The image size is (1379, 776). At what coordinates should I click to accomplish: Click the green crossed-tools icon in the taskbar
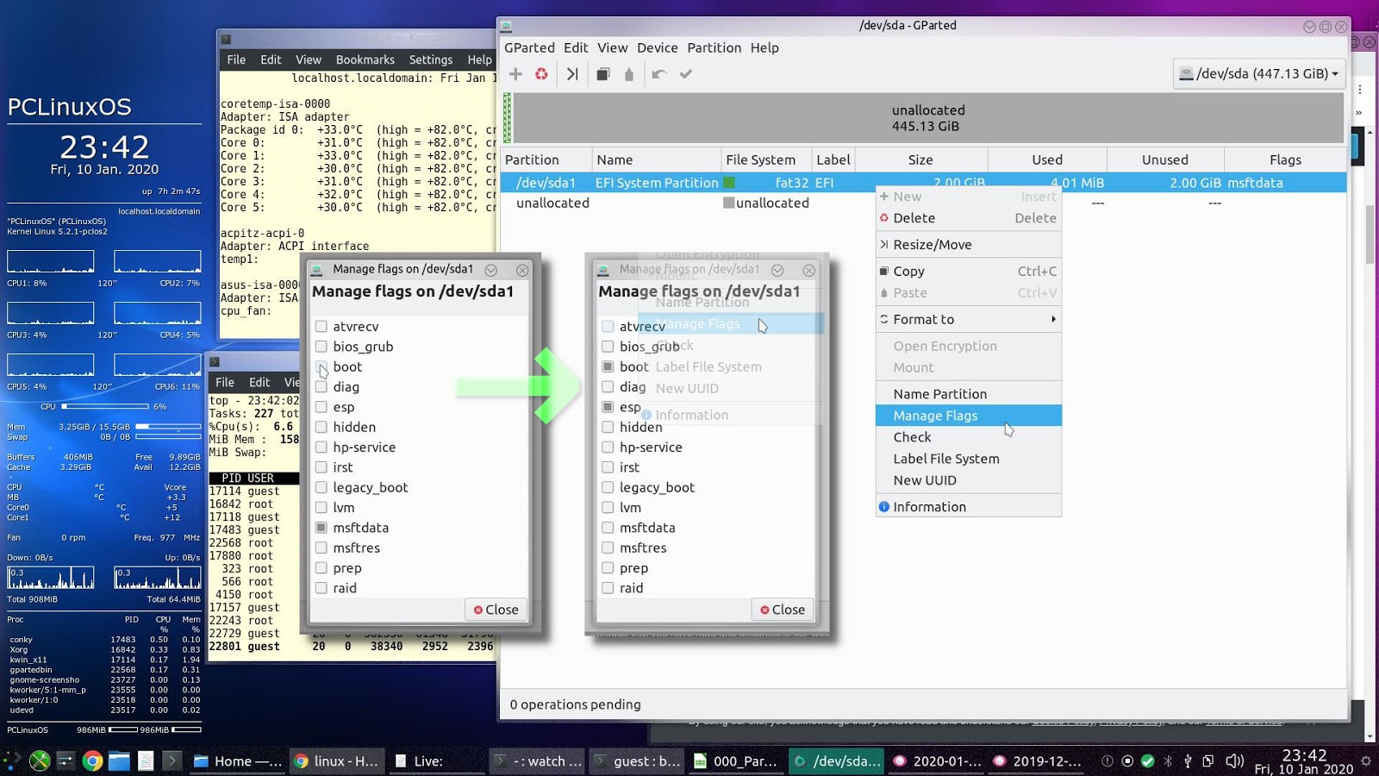[40, 760]
